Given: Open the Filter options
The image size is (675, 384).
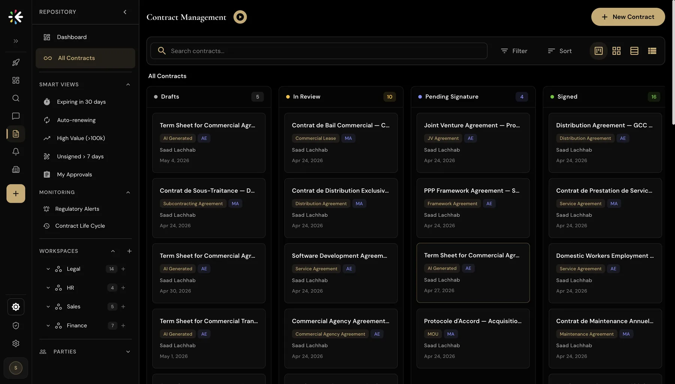Looking at the screenshot, I should pos(514,51).
